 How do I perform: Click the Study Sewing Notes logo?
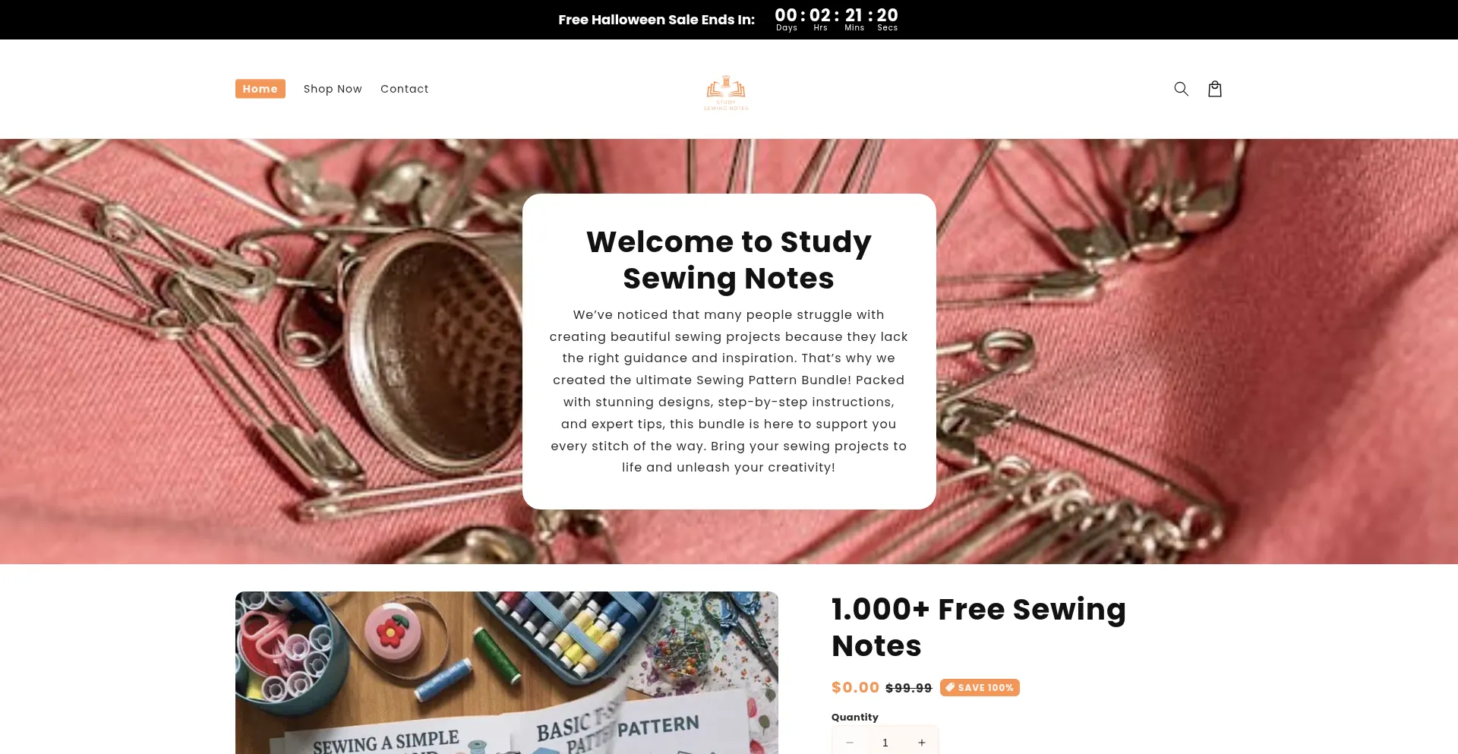pos(727,93)
